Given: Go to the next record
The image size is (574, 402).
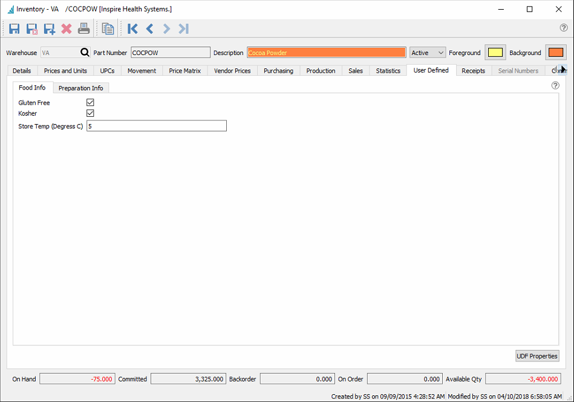Looking at the screenshot, I should click(166, 28).
